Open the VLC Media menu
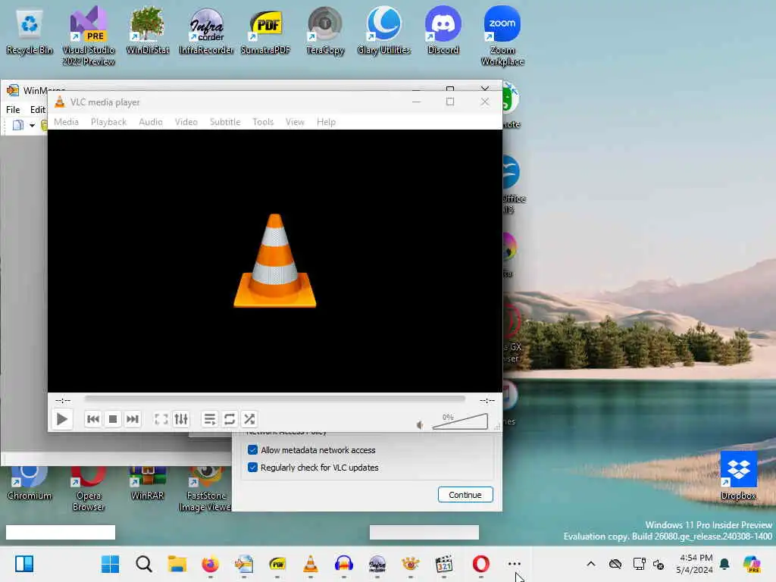This screenshot has width=776, height=582. (x=67, y=122)
